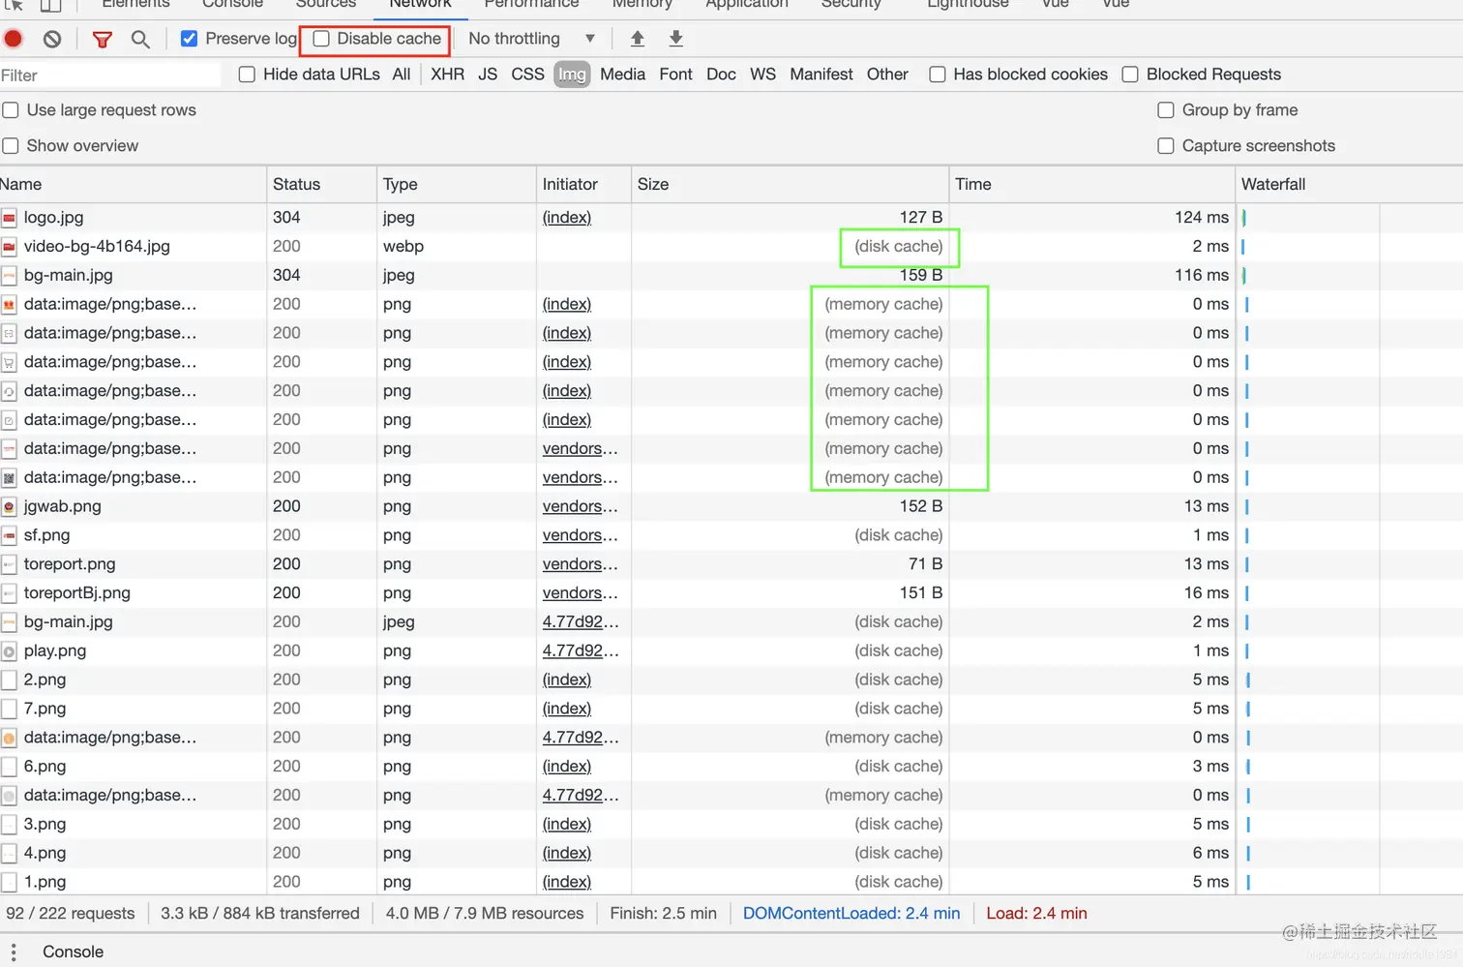Toggle the Preserve log checkbox
Screen dimensions: 1463x967
pos(190,39)
